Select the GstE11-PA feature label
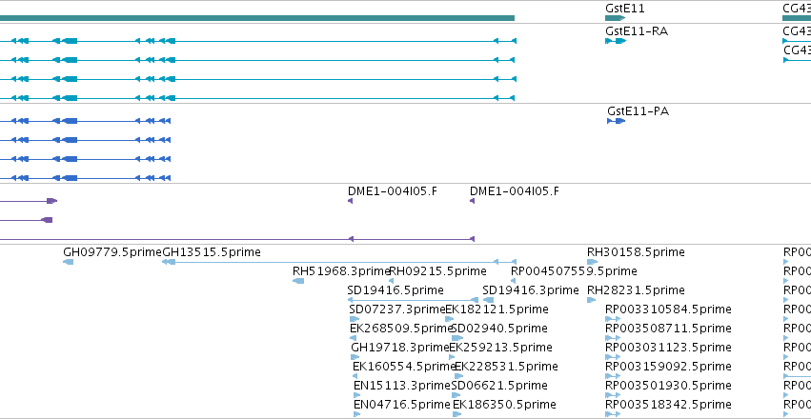Image resolution: width=811 pixels, height=419 pixels. (x=638, y=111)
